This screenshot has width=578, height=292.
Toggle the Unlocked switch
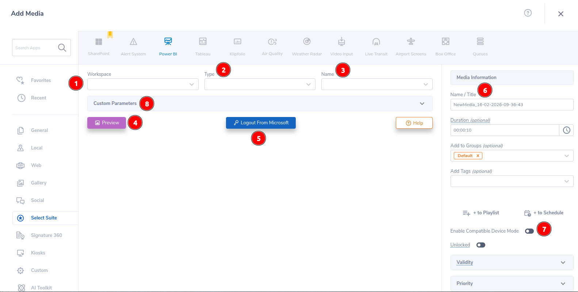pyautogui.click(x=481, y=245)
